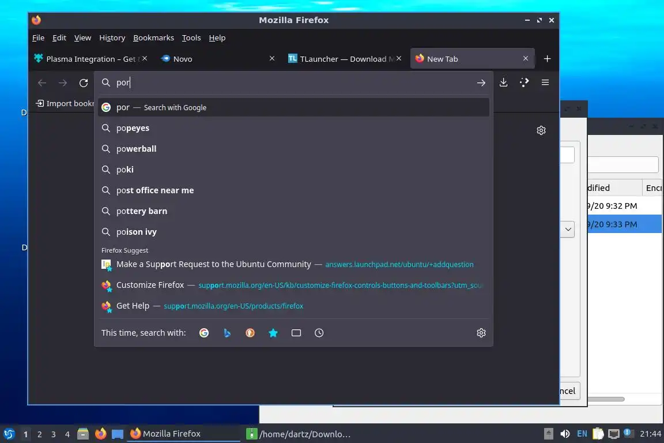Open the extensions toolbar icon
The width and height of the screenshot is (664, 443).
pyautogui.click(x=525, y=82)
